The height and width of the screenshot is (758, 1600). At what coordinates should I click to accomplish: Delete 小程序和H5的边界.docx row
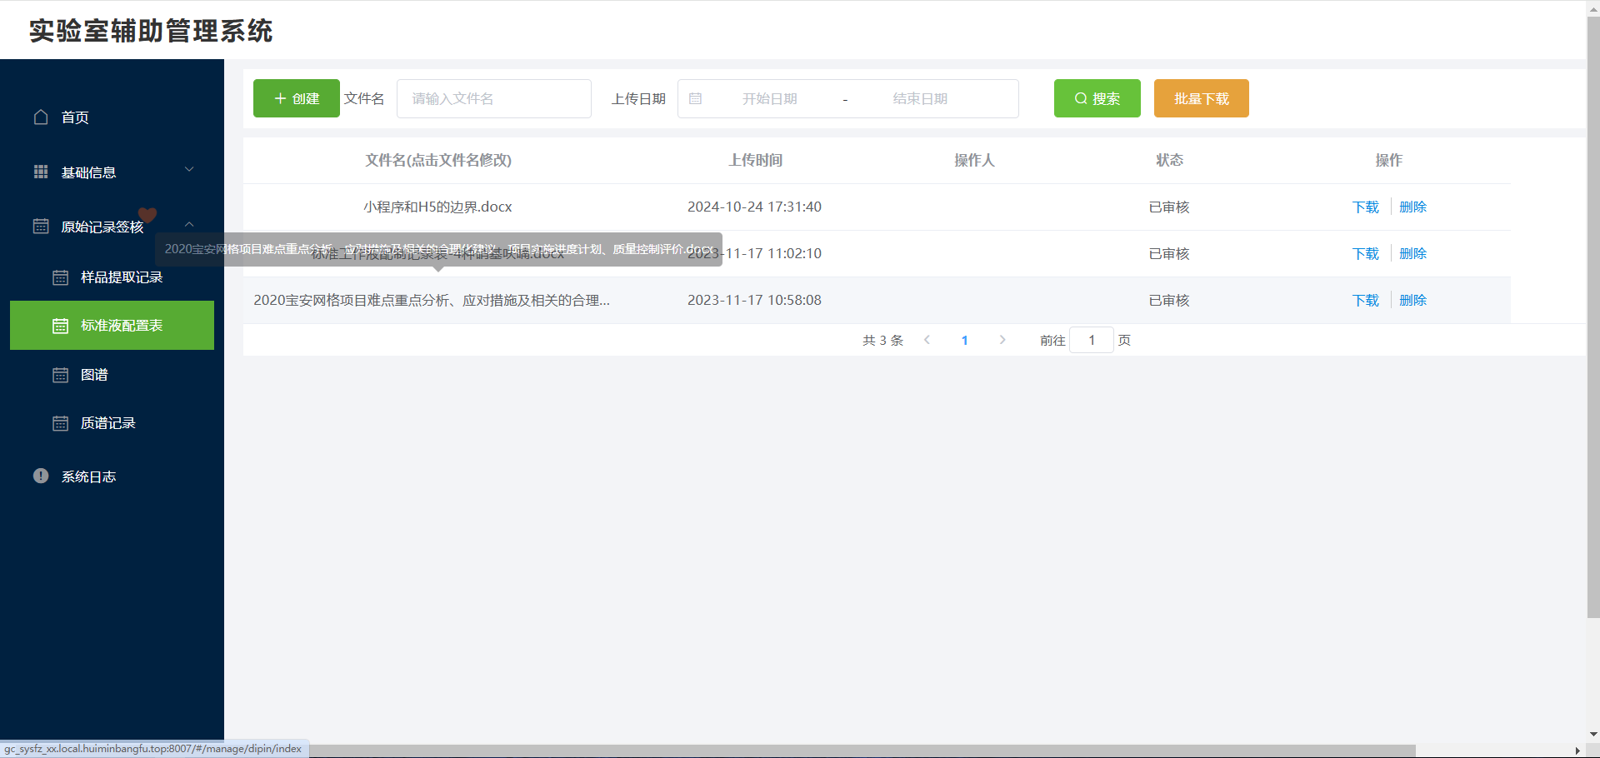click(x=1412, y=207)
